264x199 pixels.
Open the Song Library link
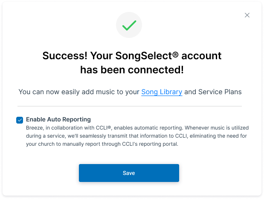click(162, 92)
